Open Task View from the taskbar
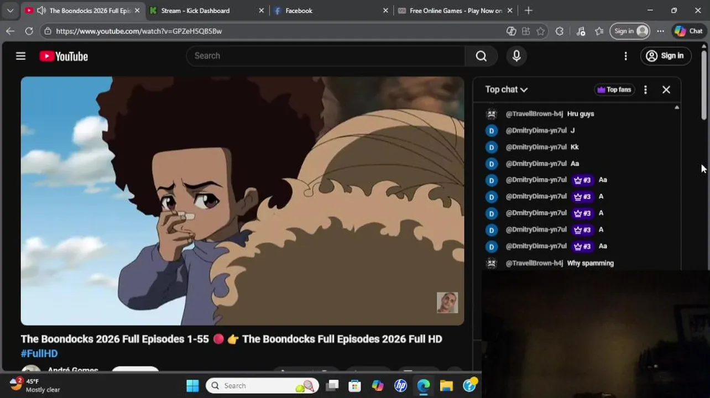 tap(332, 386)
